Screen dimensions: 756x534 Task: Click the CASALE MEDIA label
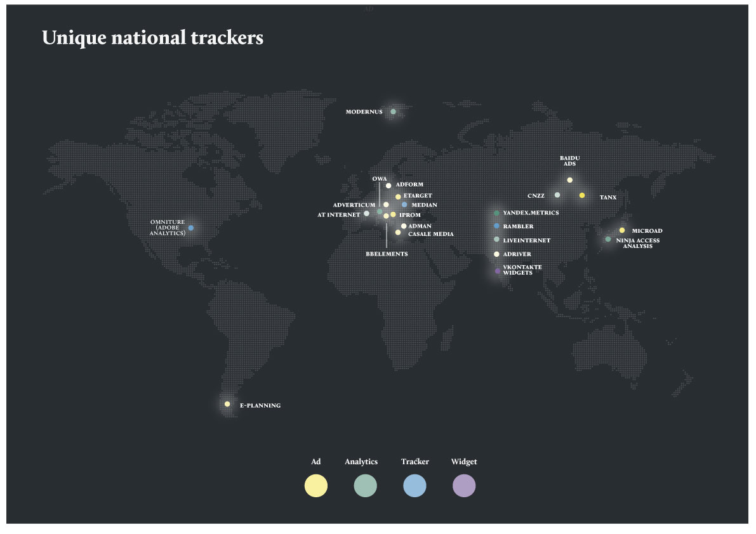(x=431, y=234)
